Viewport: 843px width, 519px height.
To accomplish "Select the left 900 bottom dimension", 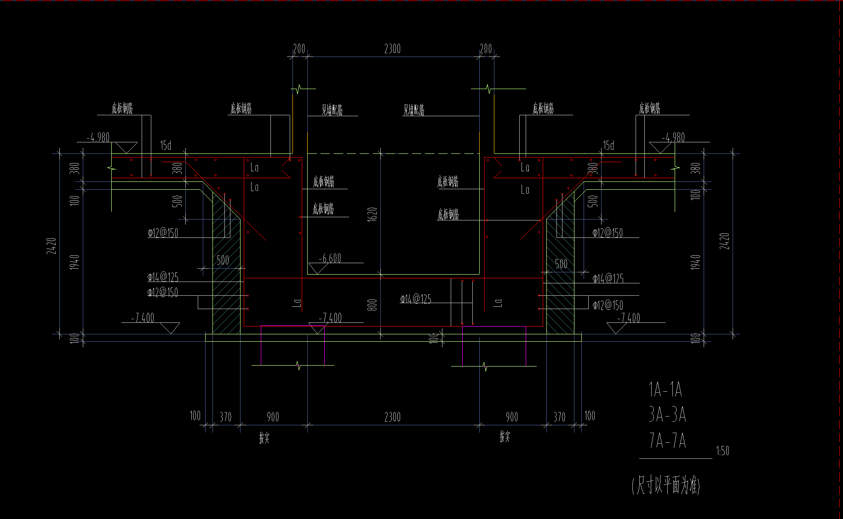I will 273,417.
